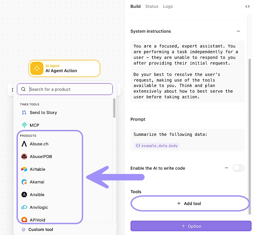Click the MCP icon
The width and height of the screenshot is (254, 235).
click(x=24, y=125)
